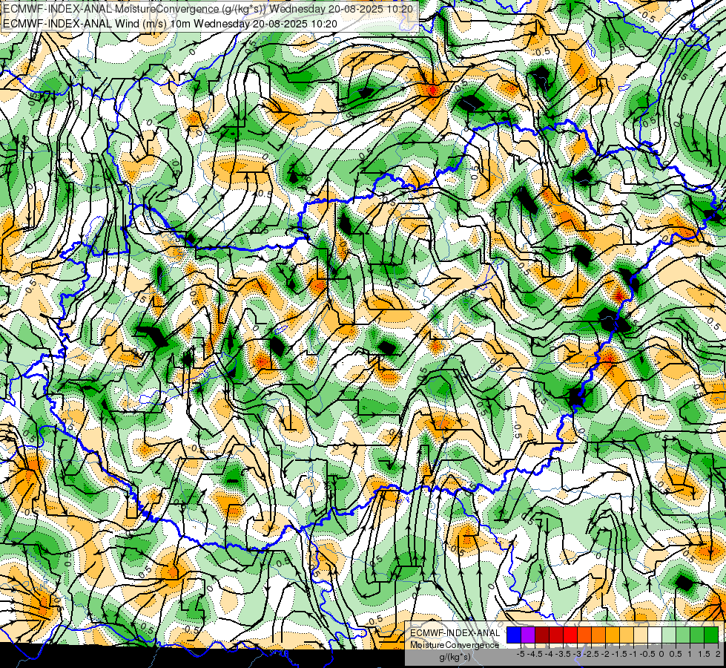Click the Wind (m/s) 10m title line

pos(170,24)
